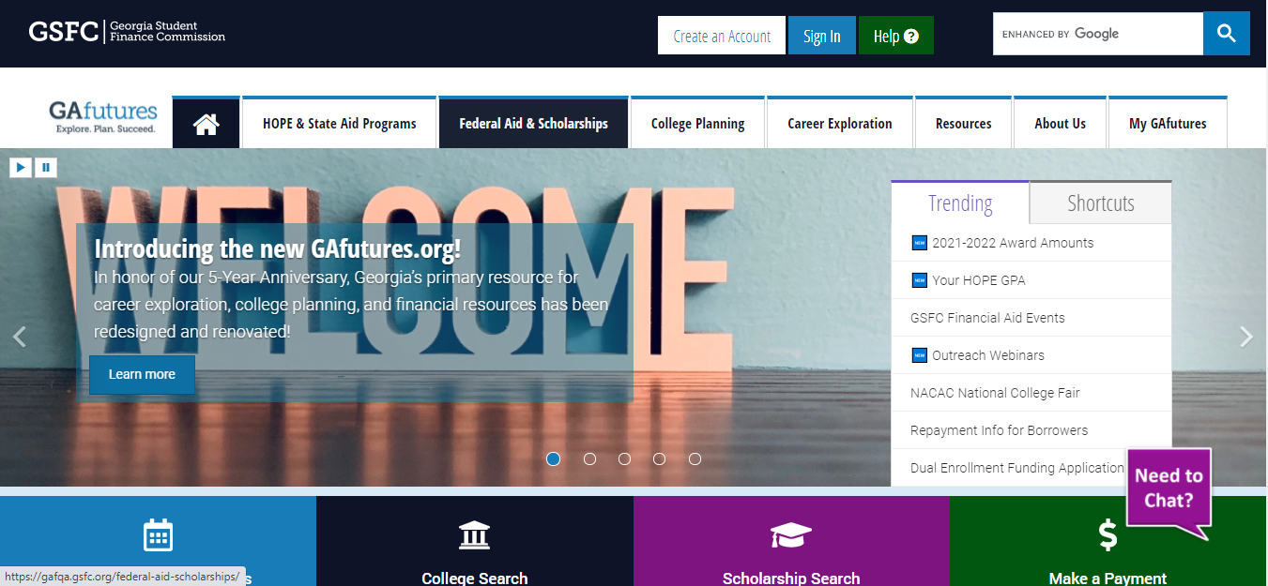The image size is (1268, 586).
Task: Pause the carousel slideshow
Action: tap(45, 168)
